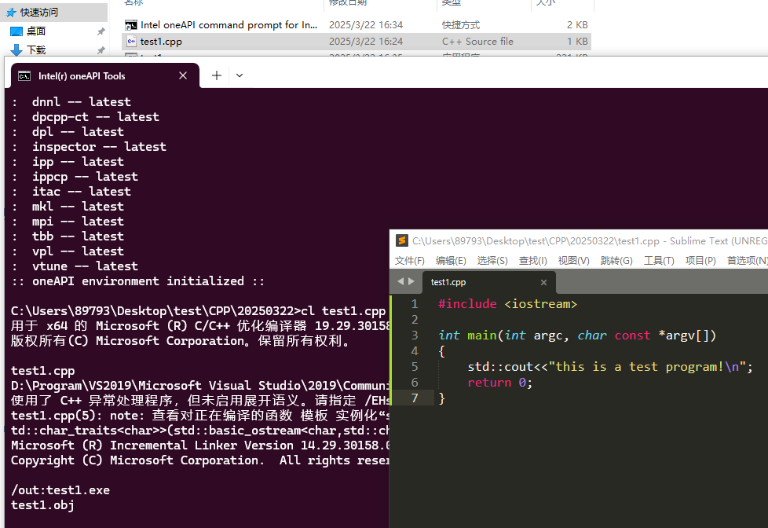Open a new terminal tab with plus button
This screenshot has width=768, height=528.
click(217, 75)
